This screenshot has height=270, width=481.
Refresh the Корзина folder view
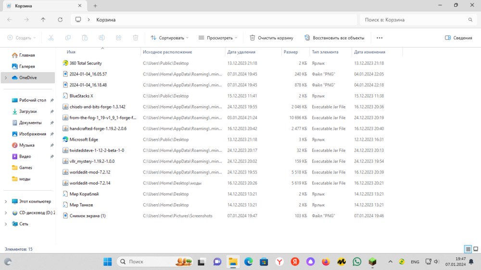(60, 20)
